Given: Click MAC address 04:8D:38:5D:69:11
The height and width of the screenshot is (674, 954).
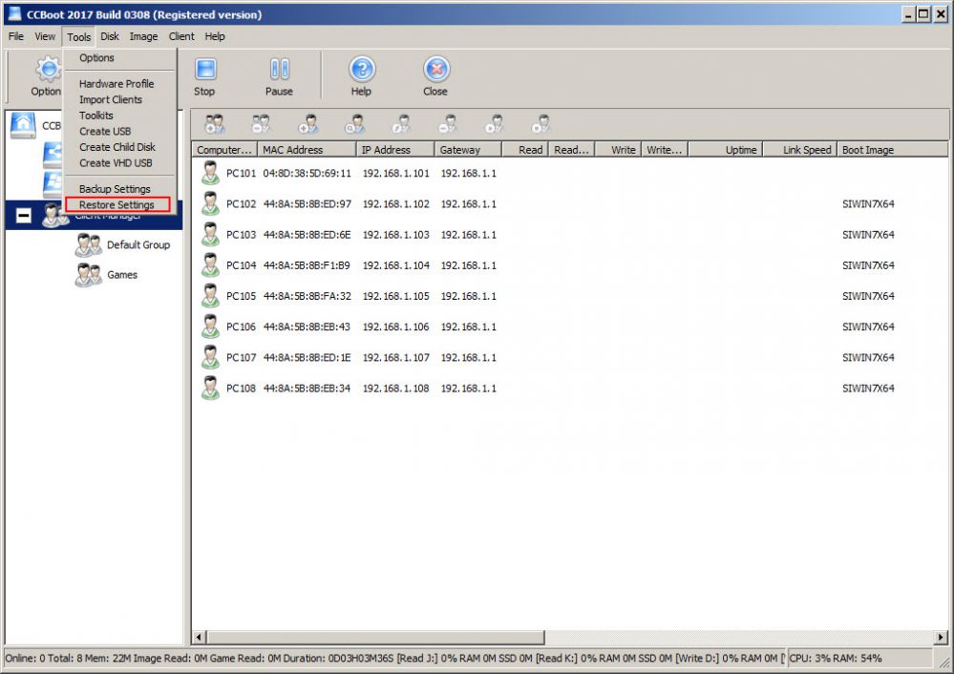Looking at the screenshot, I should pos(307,174).
